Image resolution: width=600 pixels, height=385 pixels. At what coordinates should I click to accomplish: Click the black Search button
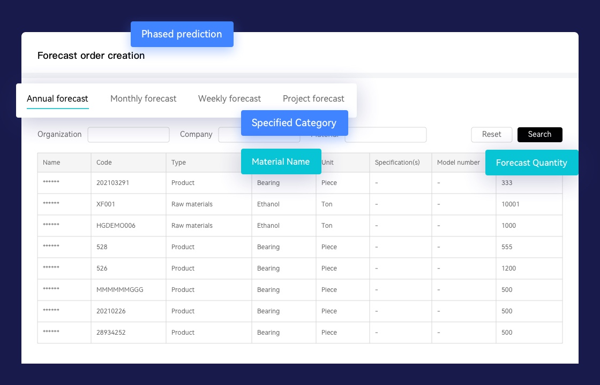(x=539, y=135)
